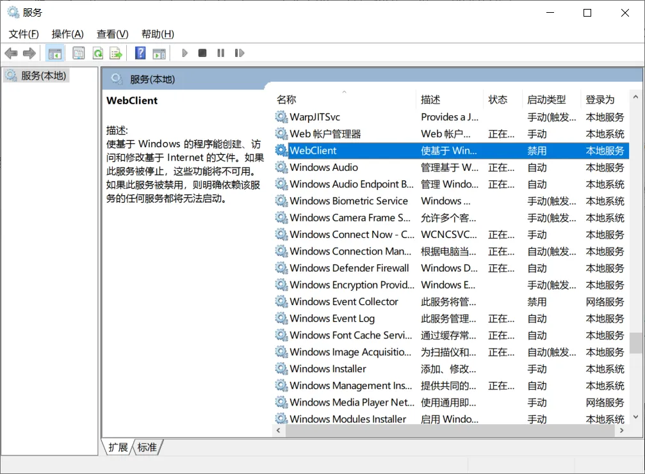Image resolution: width=645 pixels, height=474 pixels.
Task: Select Windows Management Instrumentation row
Action: coord(451,386)
